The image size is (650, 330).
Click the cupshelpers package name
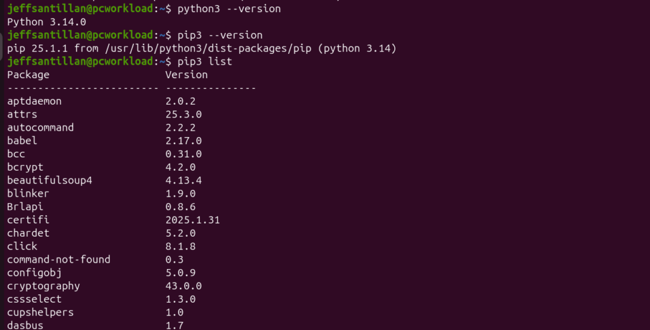[40, 313]
